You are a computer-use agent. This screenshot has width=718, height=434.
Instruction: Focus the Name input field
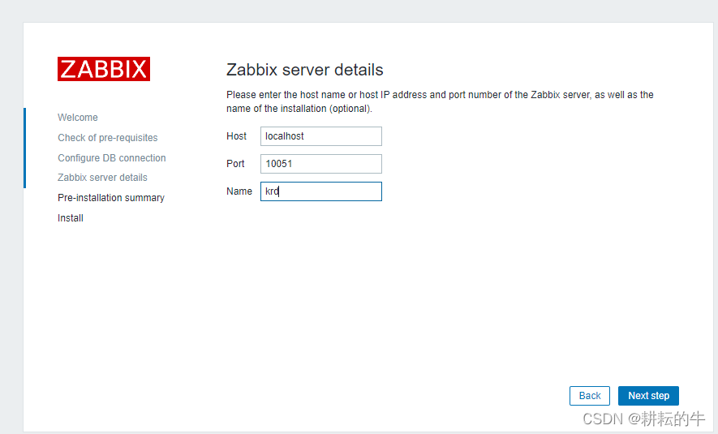coord(321,191)
